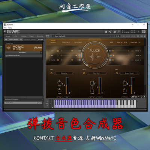
Task: Click the minimized view window icon
Action: [119, 32]
